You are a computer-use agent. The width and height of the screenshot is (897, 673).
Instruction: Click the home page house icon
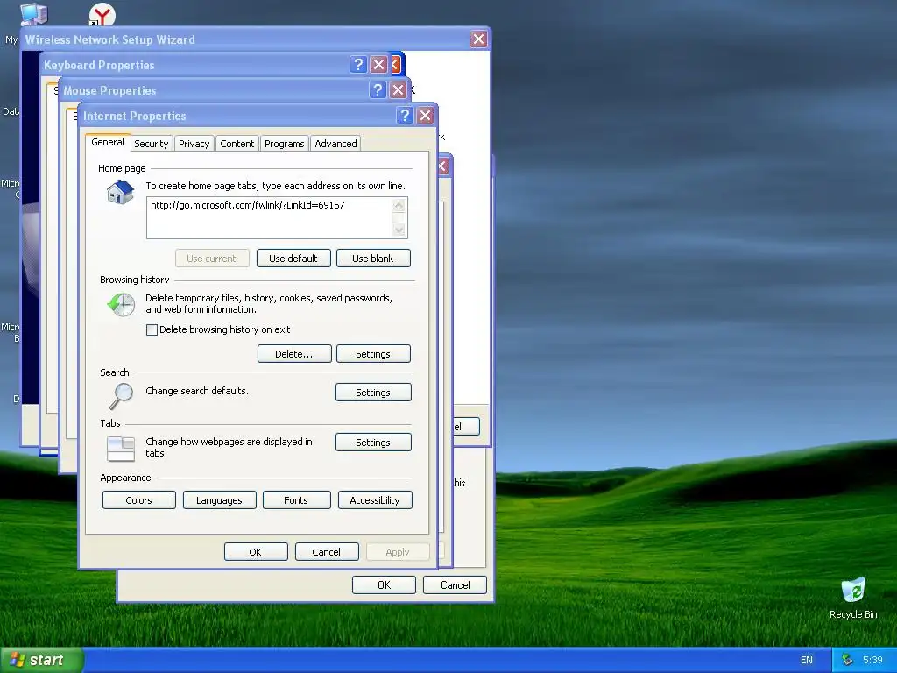click(x=120, y=192)
